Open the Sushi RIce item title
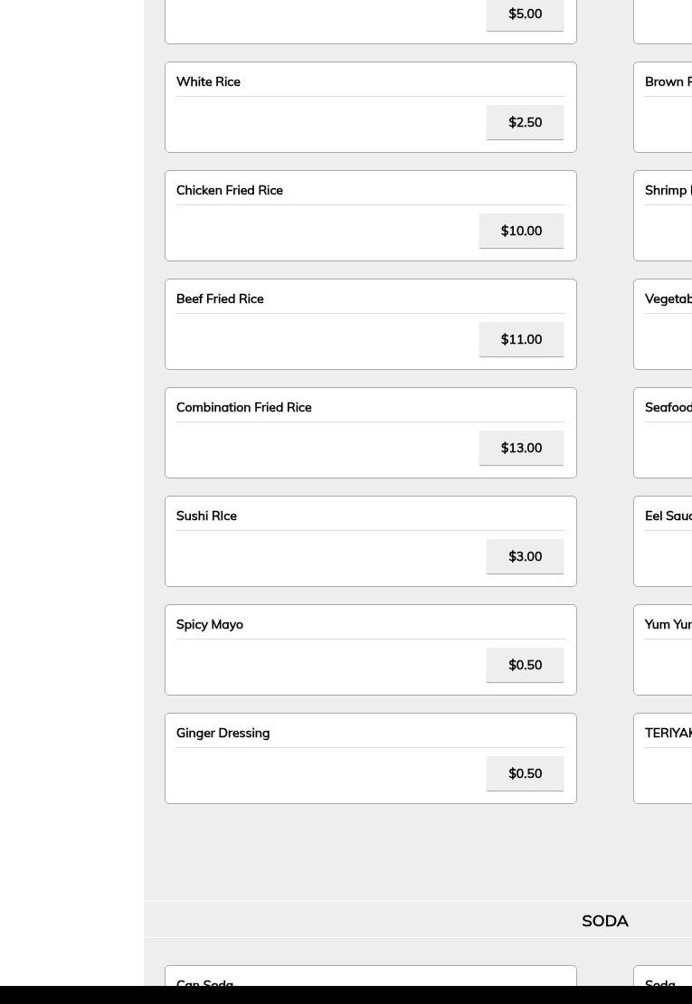Screen dimensions: 692x1004 (x=206, y=516)
